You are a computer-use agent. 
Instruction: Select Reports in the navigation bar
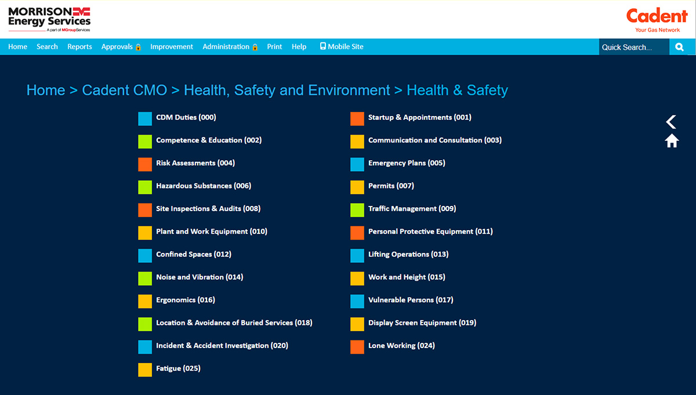click(x=79, y=47)
